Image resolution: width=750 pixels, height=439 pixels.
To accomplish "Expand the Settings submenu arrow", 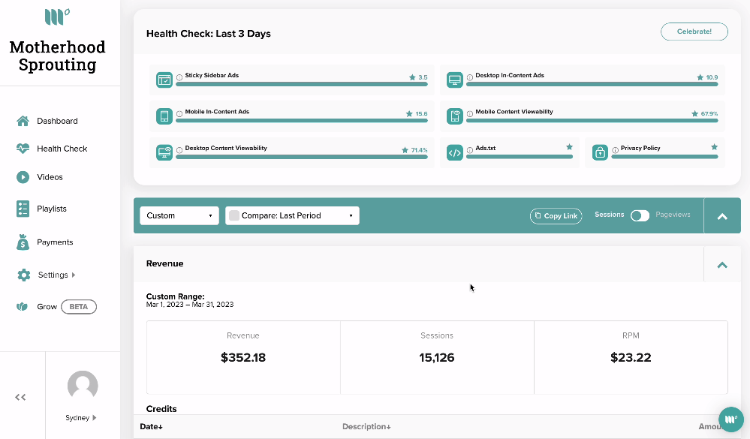I will [73, 275].
